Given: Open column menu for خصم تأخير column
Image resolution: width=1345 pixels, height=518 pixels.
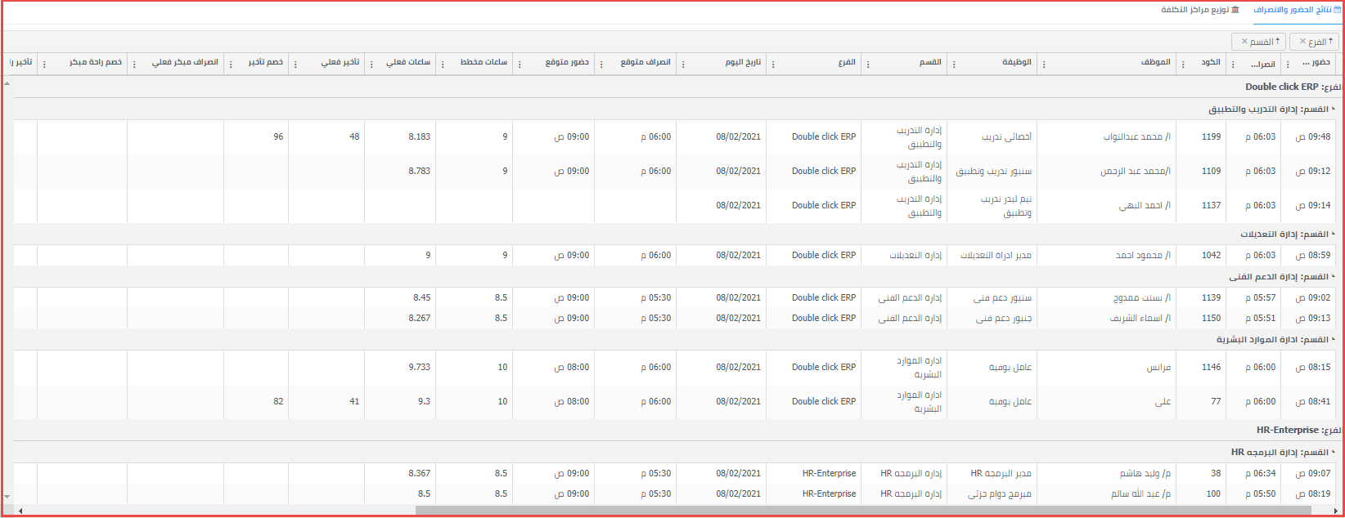Looking at the screenshot, I should (231, 64).
